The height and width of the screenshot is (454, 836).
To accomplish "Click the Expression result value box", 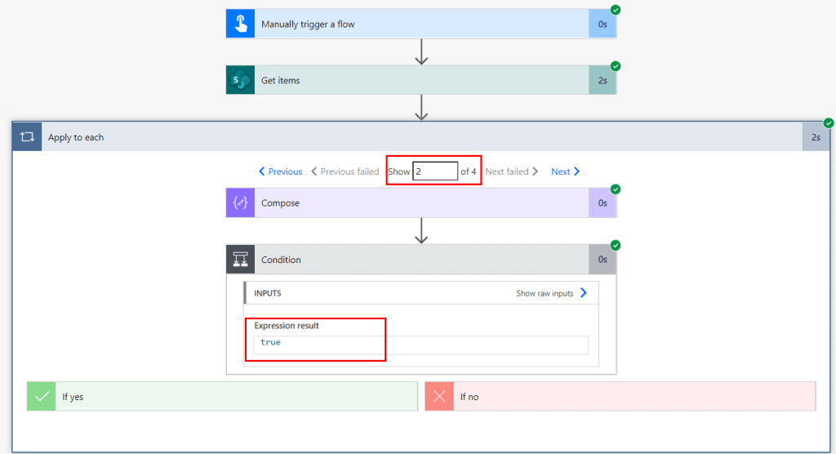I will tap(421, 345).
